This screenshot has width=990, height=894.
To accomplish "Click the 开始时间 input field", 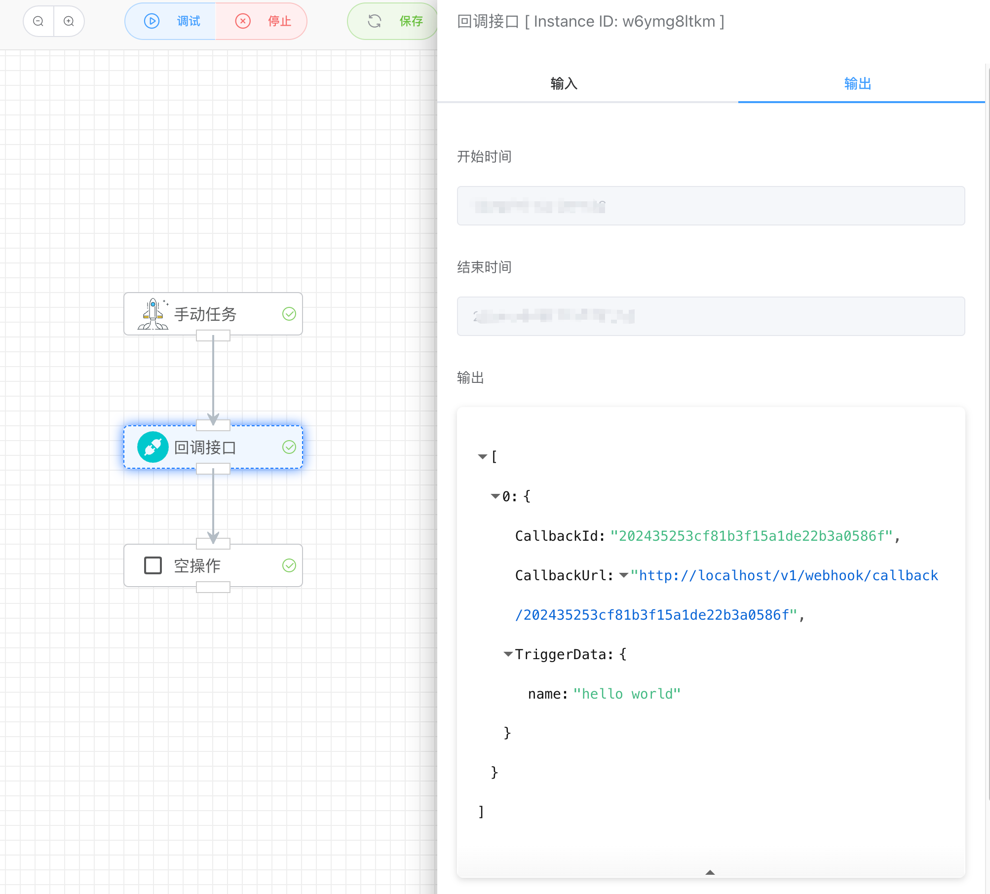I will (711, 206).
